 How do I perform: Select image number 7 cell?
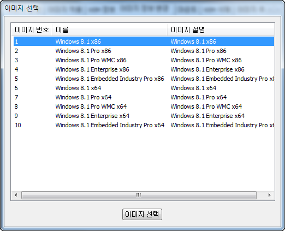click(16, 97)
